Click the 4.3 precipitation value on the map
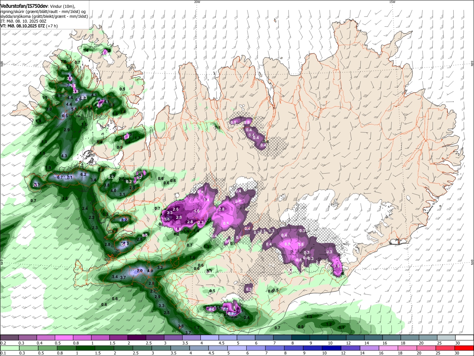Screen dimensions: 474x356 tap(64, 156)
